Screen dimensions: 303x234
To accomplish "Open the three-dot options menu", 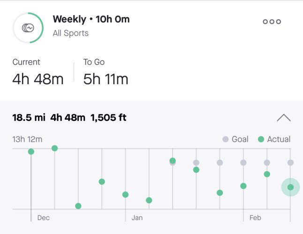I will (x=272, y=22).
